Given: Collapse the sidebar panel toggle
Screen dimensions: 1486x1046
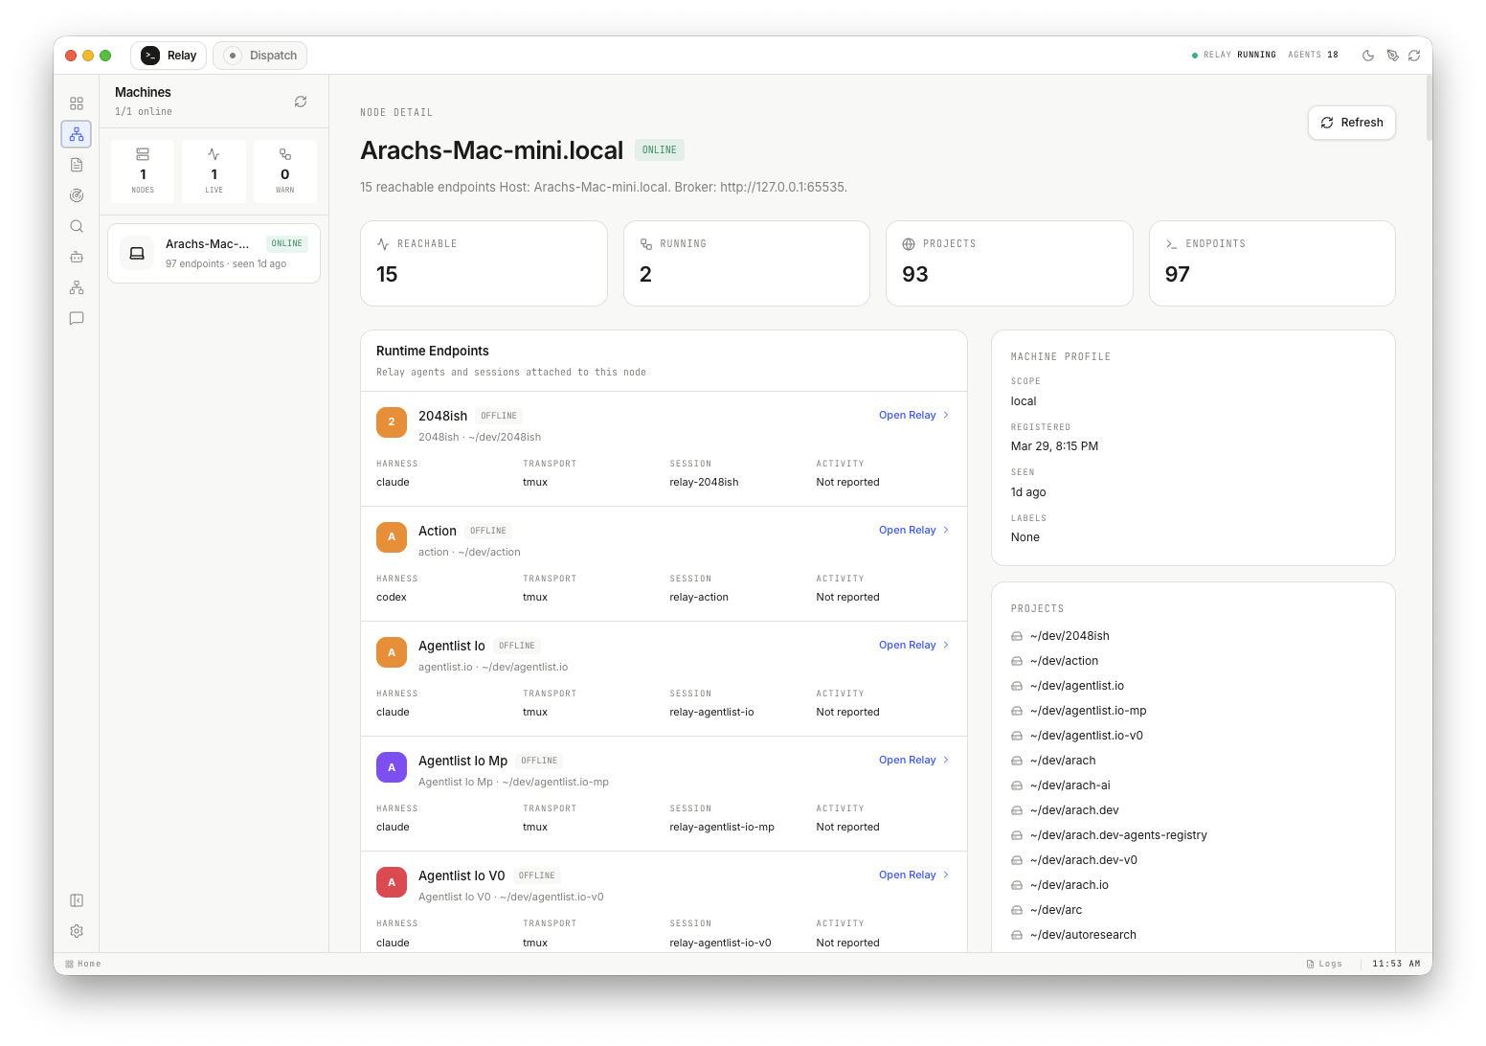Looking at the screenshot, I should point(77,900).
